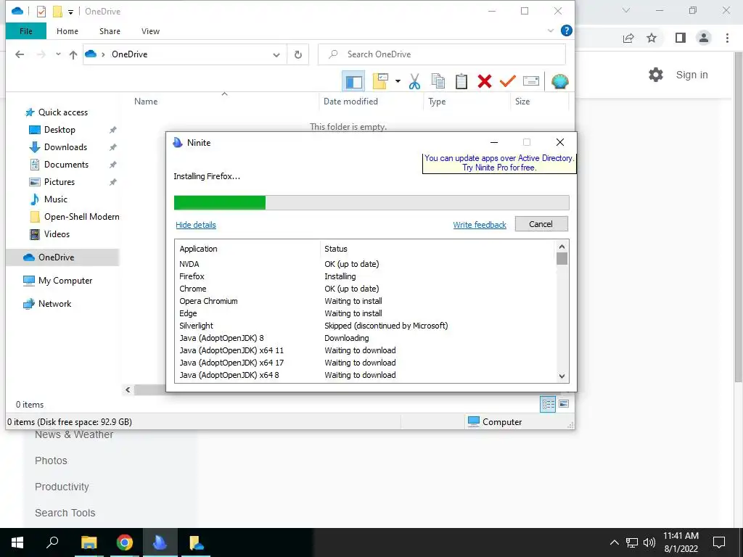Open Pictures in Quick access
This screenshot has width=743, height=557.
coord(59,182)
